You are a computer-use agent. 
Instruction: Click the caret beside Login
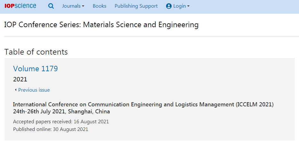(x=188, y=6)
